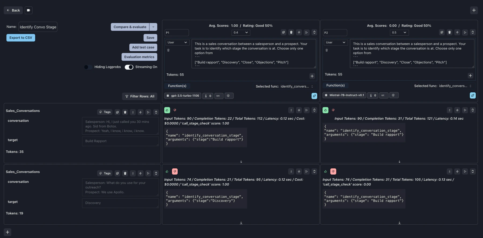
Task: Run the P2 prompt with play icon
Action: click(465, 32)
